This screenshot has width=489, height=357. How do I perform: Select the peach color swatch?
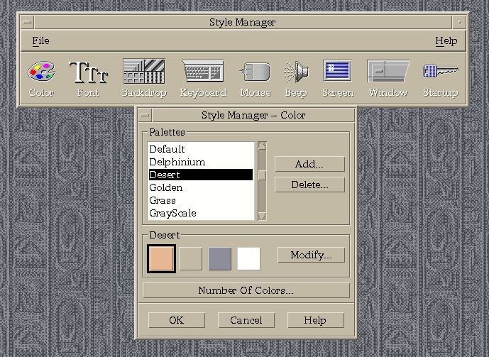pos(161,259)
